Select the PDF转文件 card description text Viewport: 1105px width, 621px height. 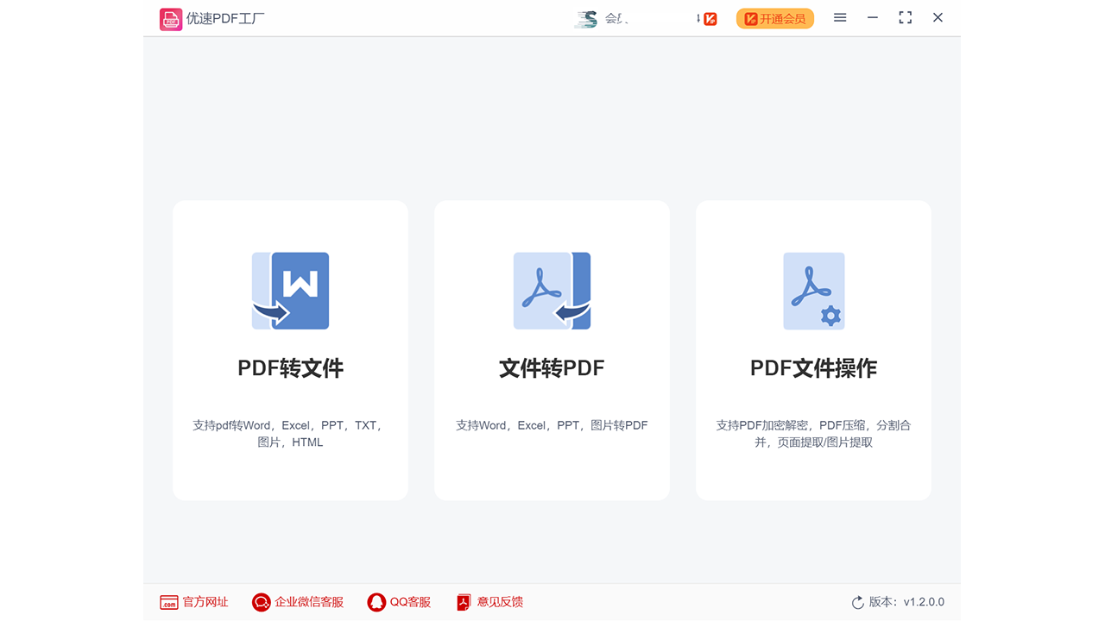coord(290,433)
